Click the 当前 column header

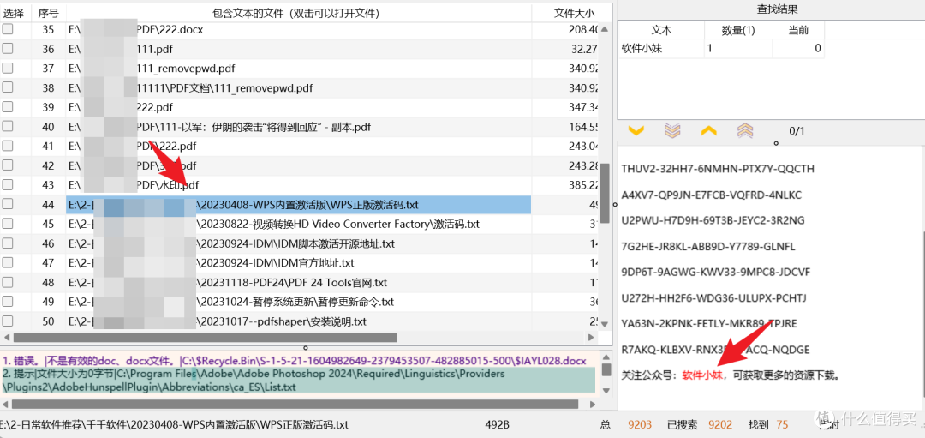tap(798, 30)
